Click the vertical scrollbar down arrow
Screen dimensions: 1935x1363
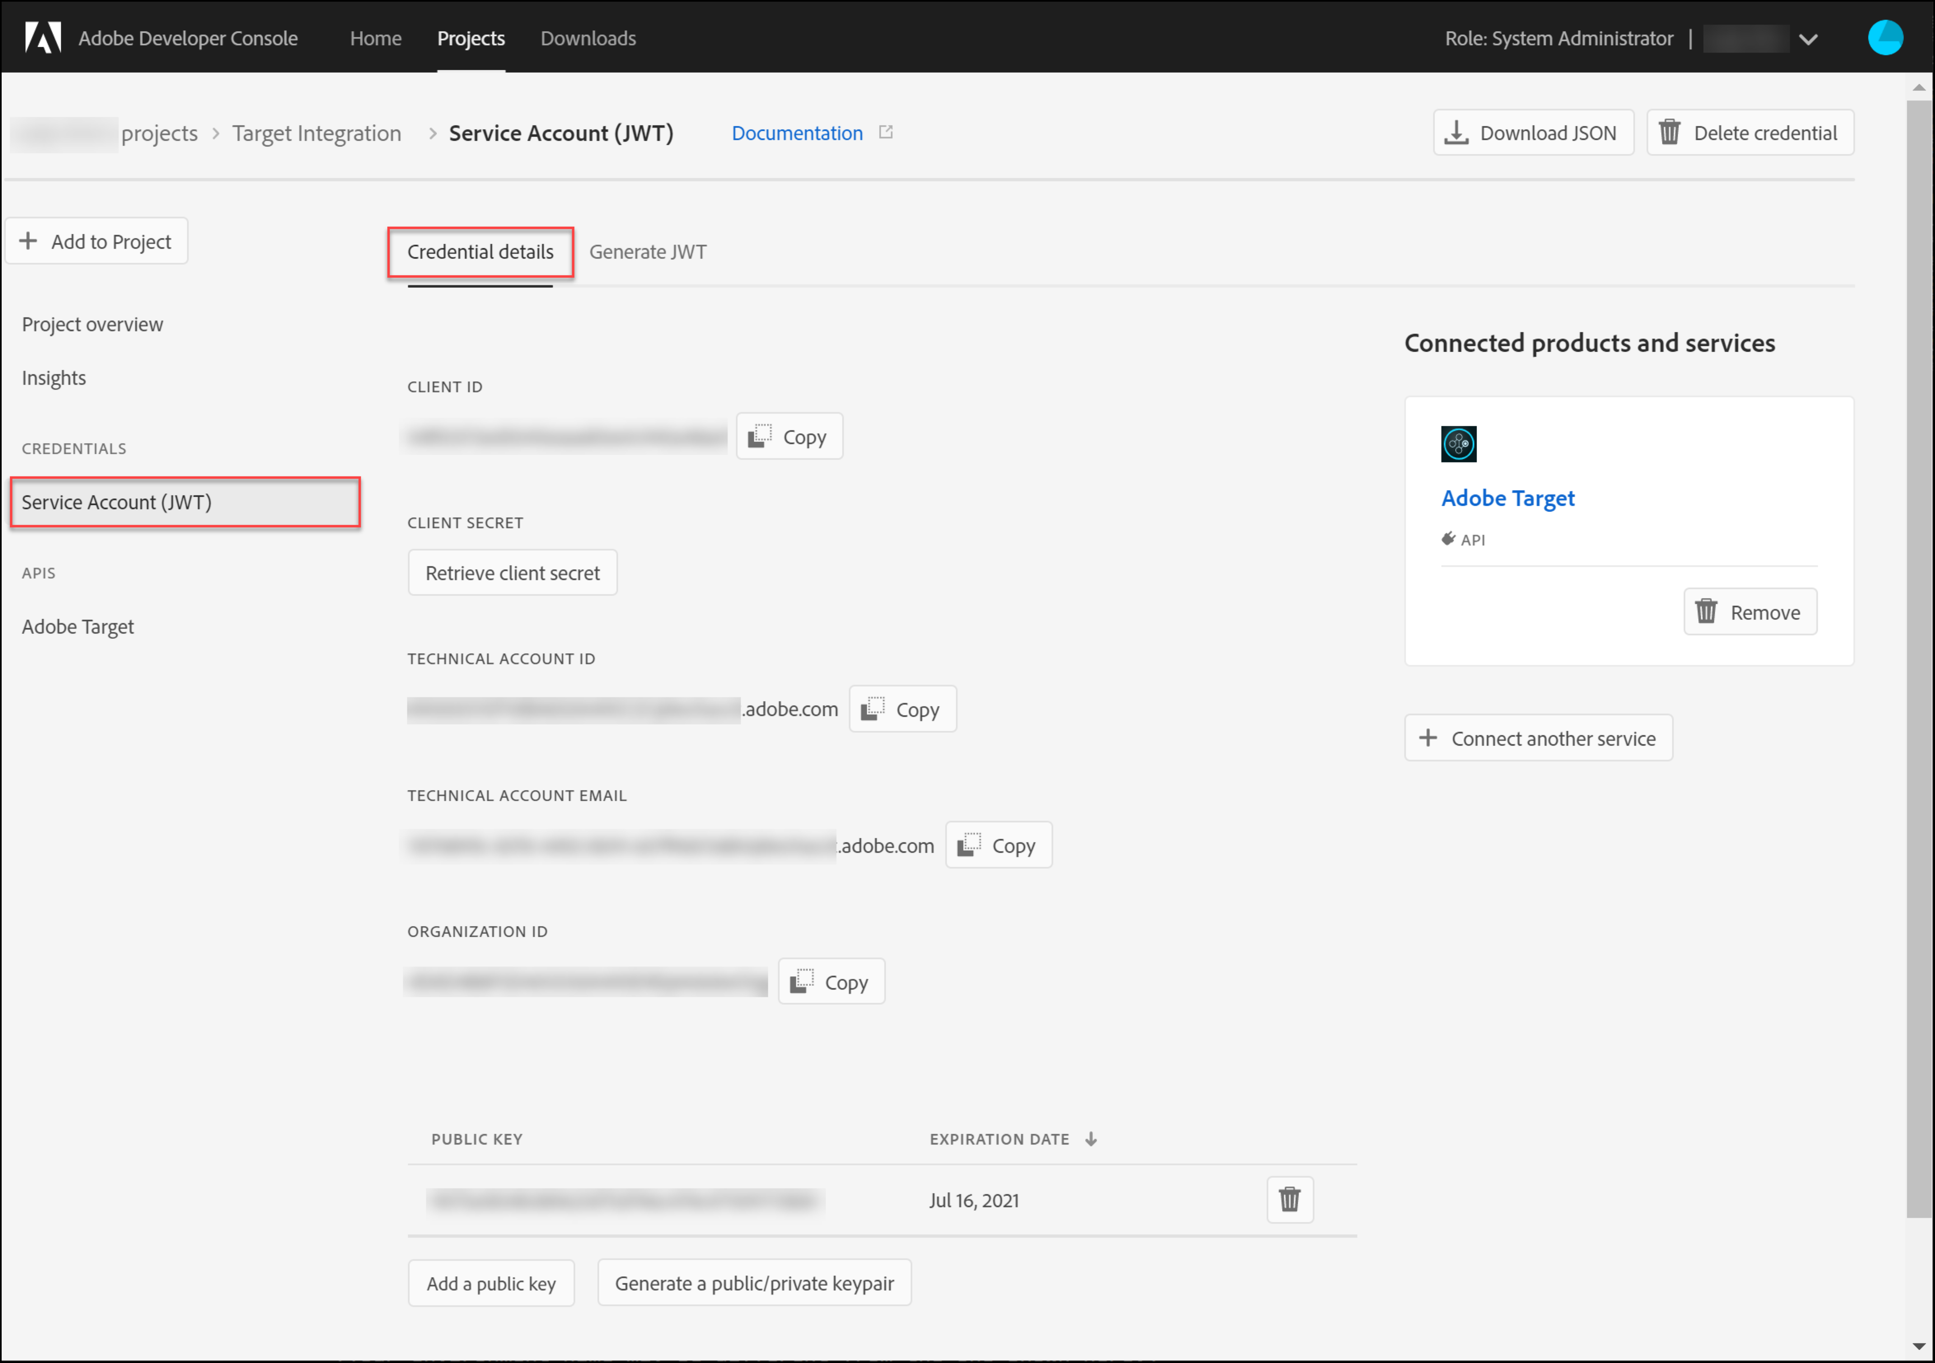point(1919,1346)
